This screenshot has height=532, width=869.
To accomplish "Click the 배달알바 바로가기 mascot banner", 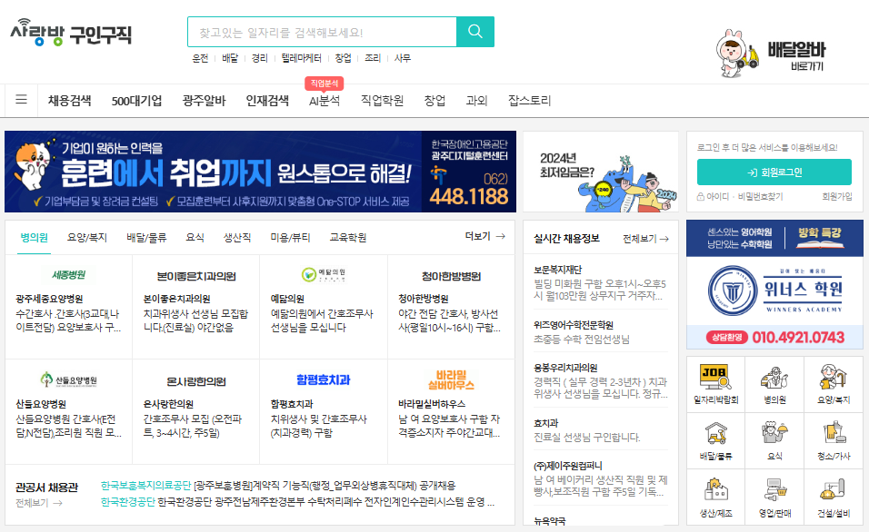I will click(771, 54).
